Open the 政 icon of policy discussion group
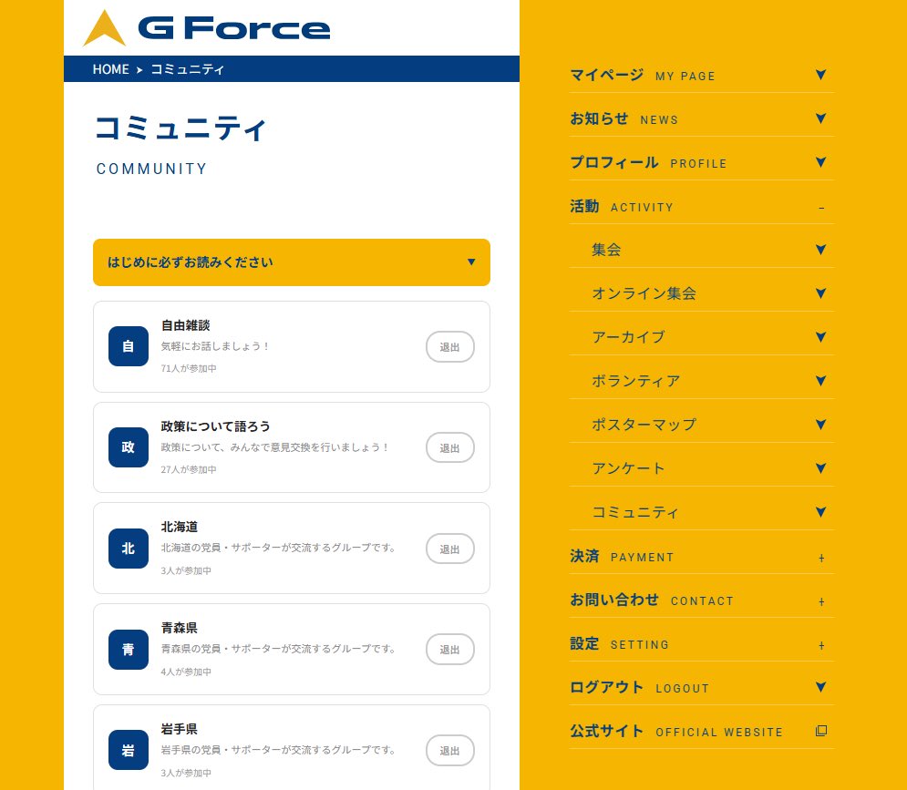This screenshot has height=790, width=907. coord(129,447)
